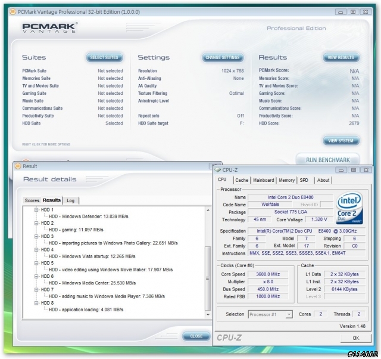The width and height of the screenshot is (381, 359).
Task: Click the results list scrollbar down arrow
Action: coord(208,315)
